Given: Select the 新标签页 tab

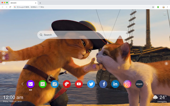Looking at the screenshot, I should point(23,3).
